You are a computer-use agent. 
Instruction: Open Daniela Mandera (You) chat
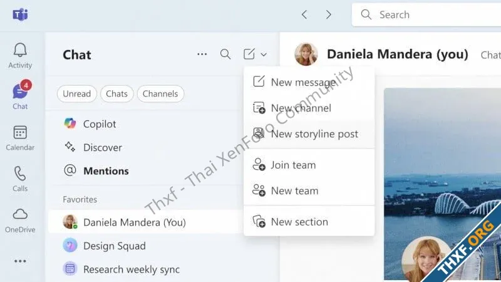[x=145, y=222]
